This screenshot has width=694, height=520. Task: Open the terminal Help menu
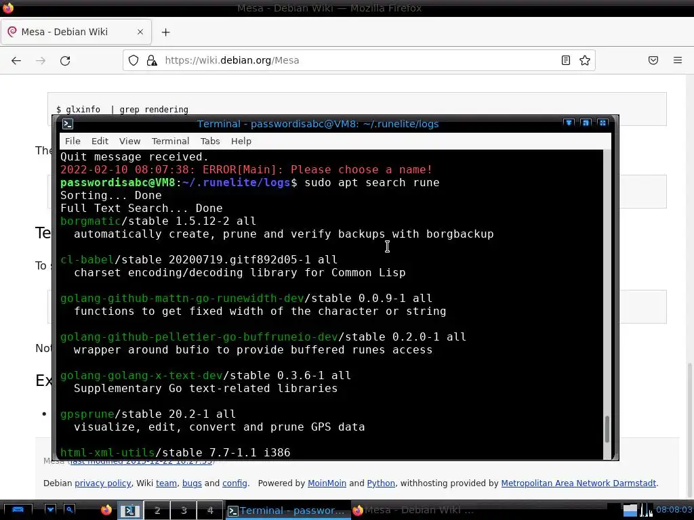click(x=241, y=141)
